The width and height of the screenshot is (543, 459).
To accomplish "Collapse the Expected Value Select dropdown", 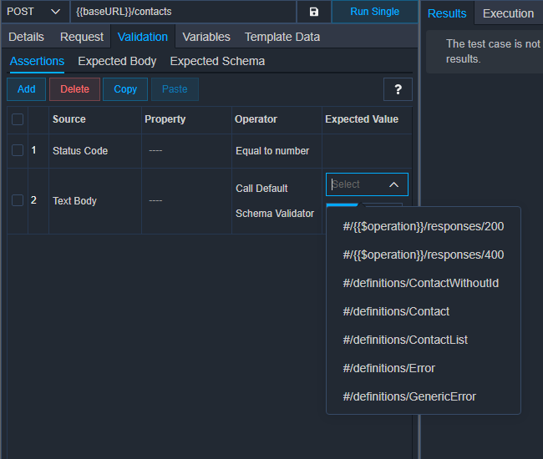I will click(393, 184).
